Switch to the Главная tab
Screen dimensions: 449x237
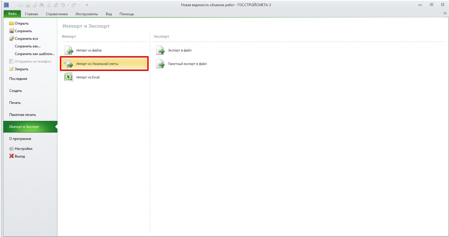(x=31, y=14)
